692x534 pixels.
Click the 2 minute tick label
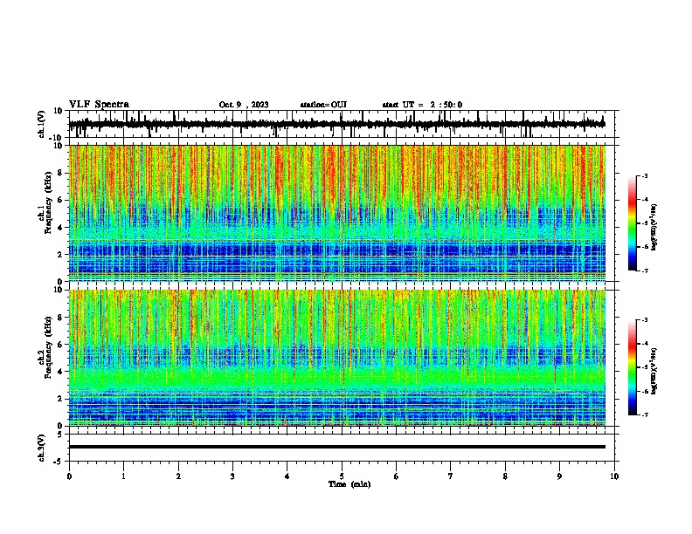point(178,476)
